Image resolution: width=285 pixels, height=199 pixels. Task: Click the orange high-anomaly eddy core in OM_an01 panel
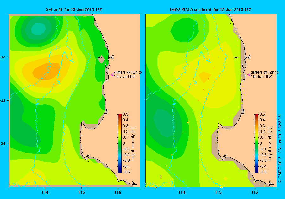(x=46, y=71)
